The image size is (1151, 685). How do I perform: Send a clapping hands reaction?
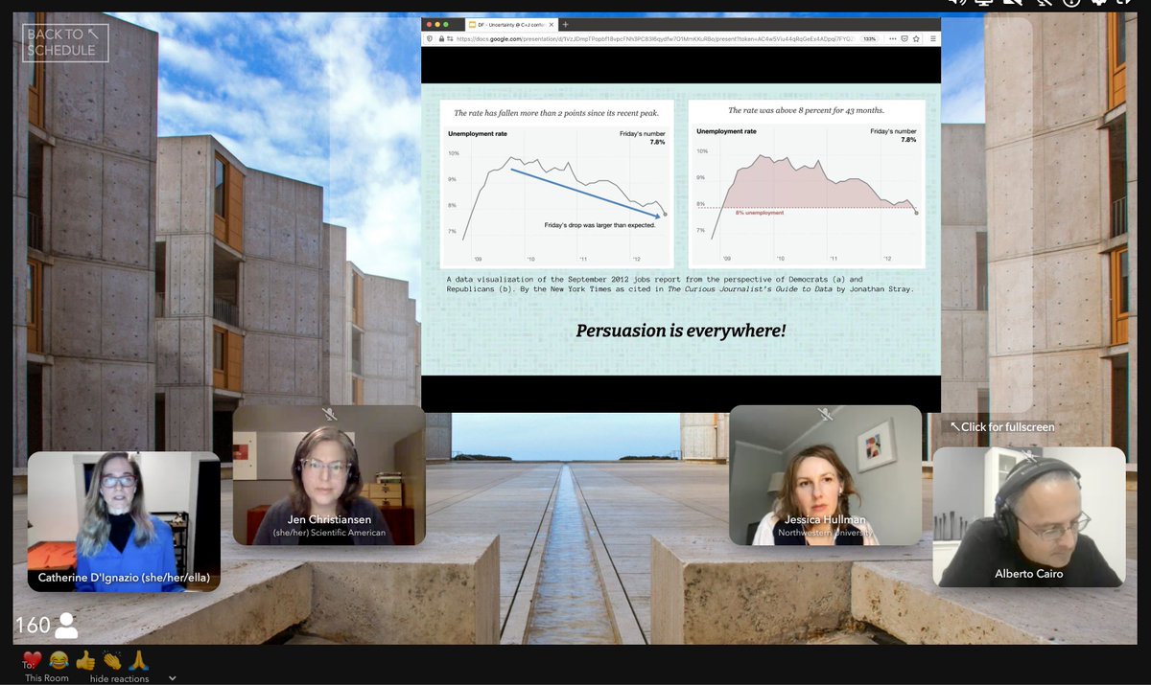[x=112, y=660]
